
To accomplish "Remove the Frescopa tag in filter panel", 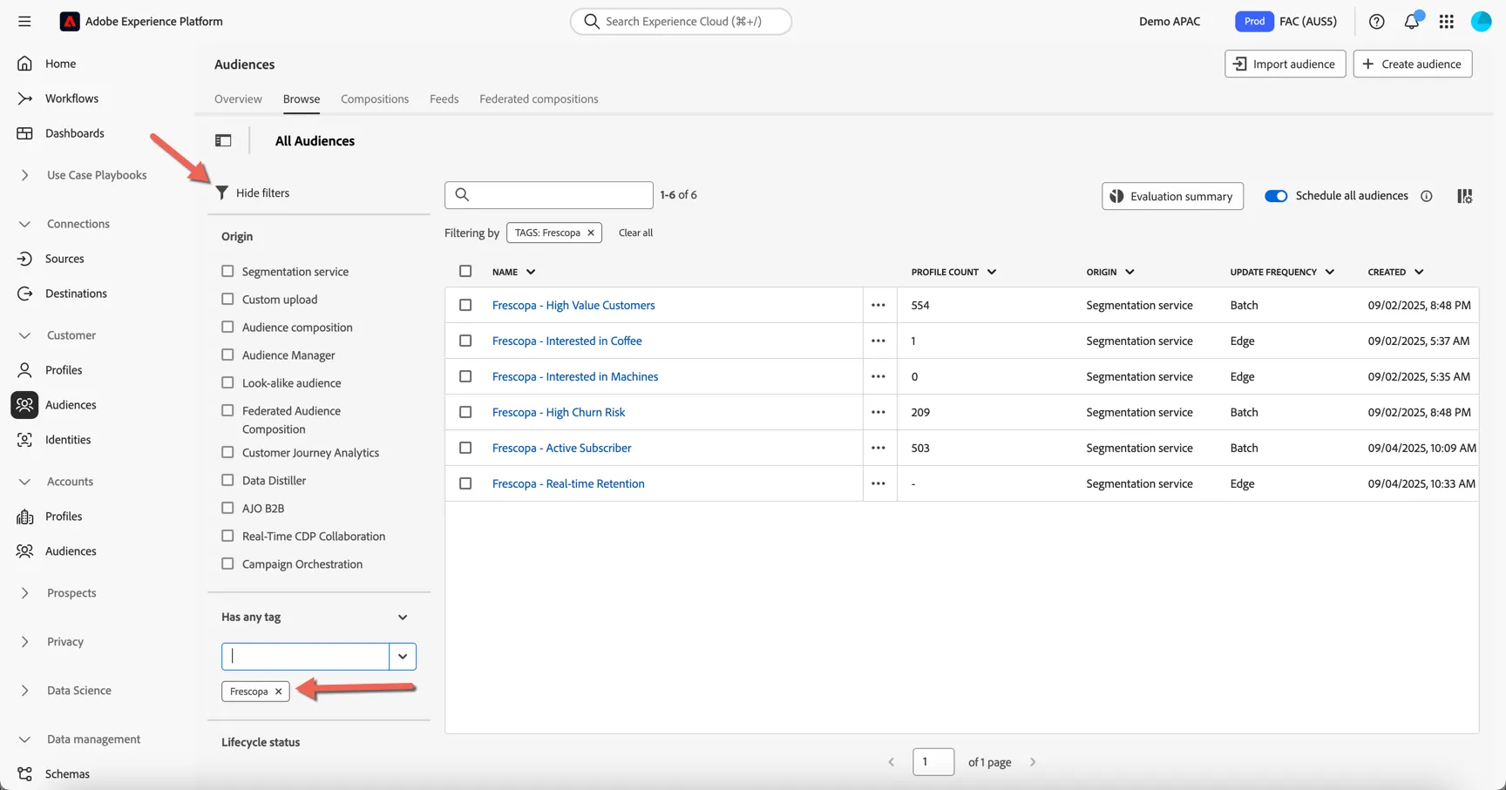I will click(279, 692).
